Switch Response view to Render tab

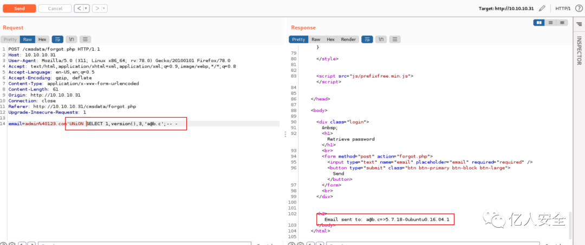348,39
